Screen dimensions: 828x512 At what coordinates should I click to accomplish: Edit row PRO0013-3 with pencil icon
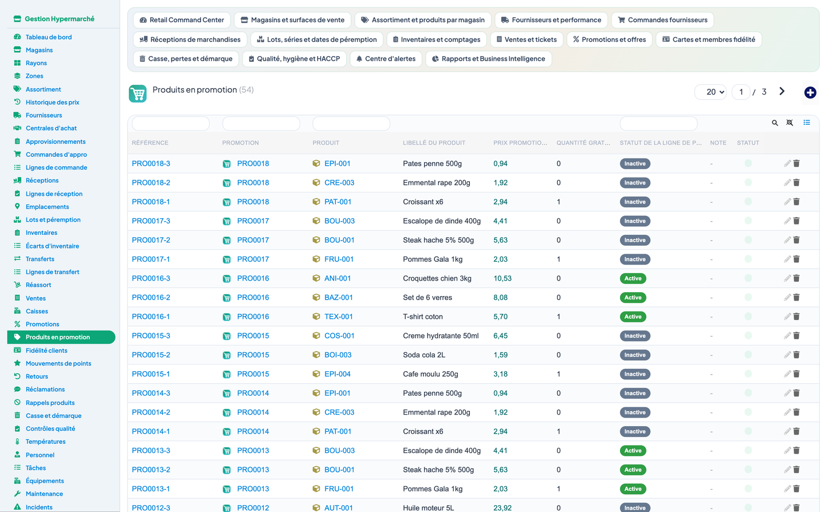click(x=787, y=451)
